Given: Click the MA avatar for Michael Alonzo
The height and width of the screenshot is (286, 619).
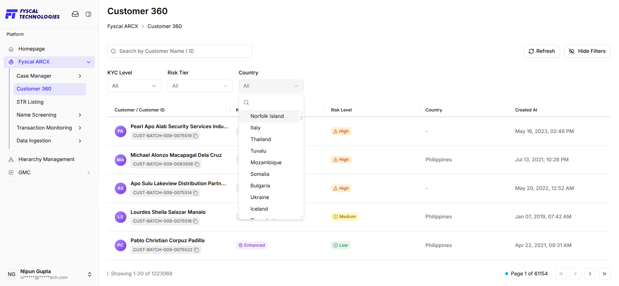Looking at the screenshot, I should [121, 160].
